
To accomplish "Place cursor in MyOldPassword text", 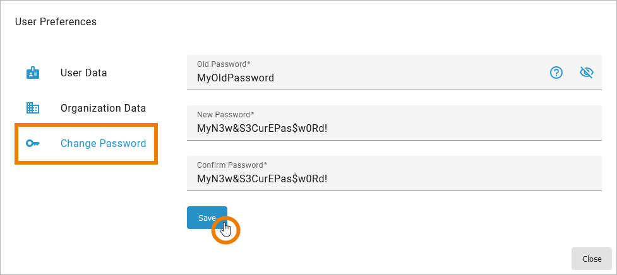I will tap(236, 78).
